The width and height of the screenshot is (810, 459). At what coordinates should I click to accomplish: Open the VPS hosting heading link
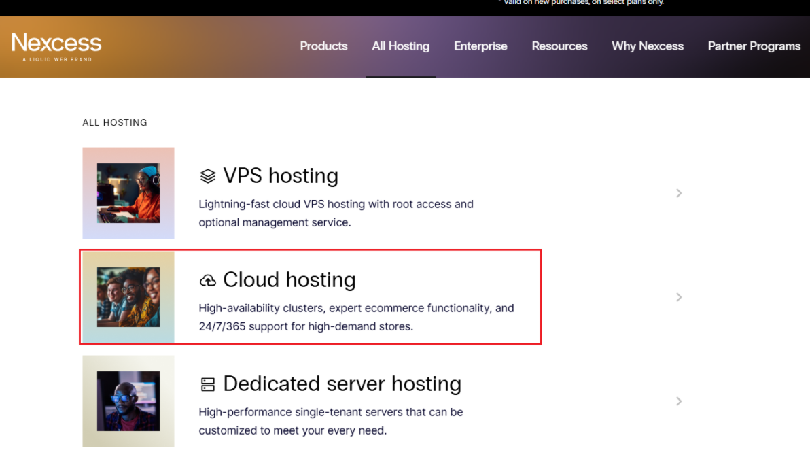[281, 175]
